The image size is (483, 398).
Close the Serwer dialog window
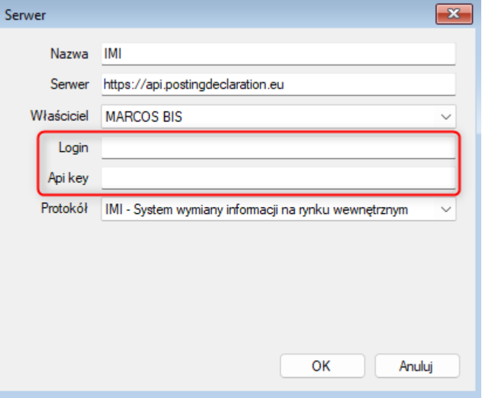pyautogui.click(x=454, y=14)
